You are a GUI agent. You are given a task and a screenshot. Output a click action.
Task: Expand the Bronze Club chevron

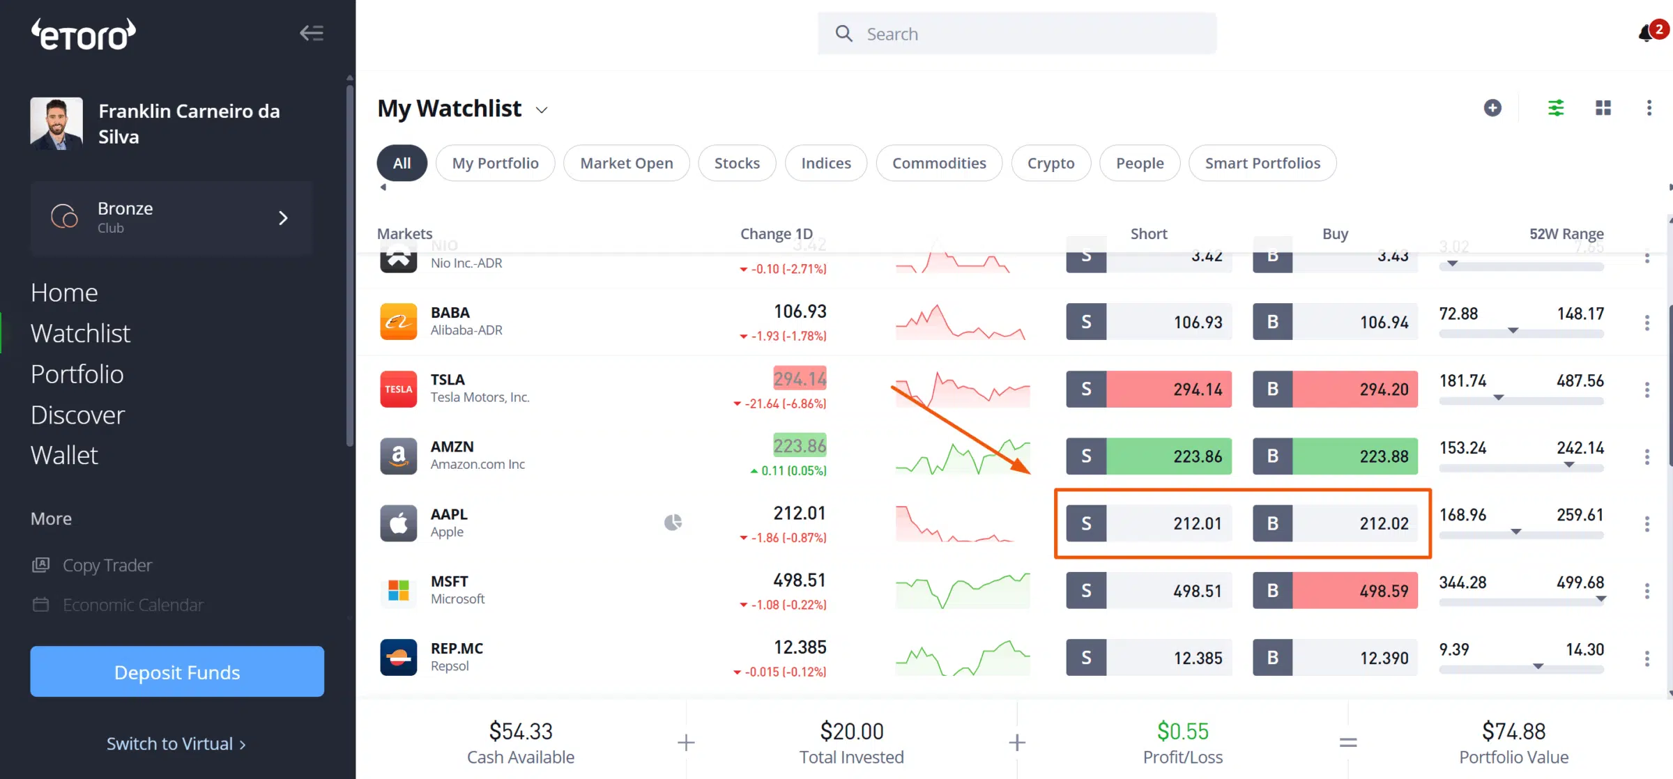[283, 218]
